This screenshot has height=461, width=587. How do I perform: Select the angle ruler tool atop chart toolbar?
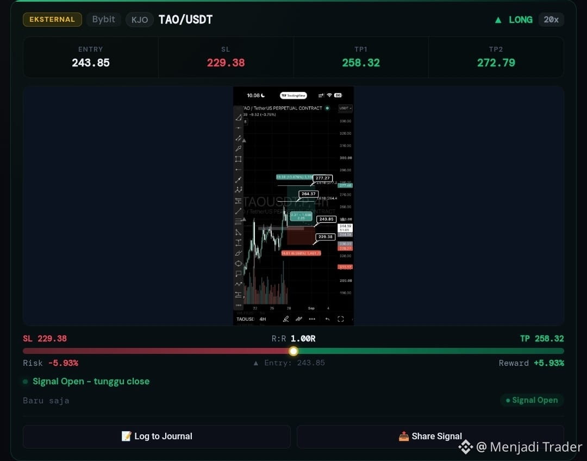[238, 117]
